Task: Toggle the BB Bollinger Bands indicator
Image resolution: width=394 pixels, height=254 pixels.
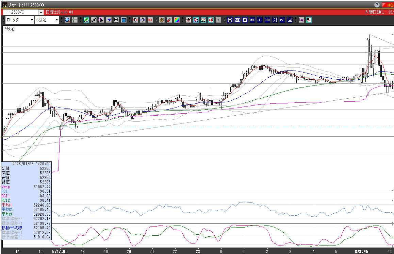Action: tap(245, 20)
